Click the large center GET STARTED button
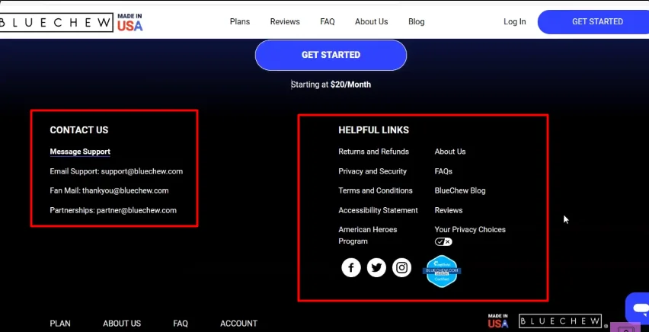The width and height of the screenshot is (649, 332). 331,55
